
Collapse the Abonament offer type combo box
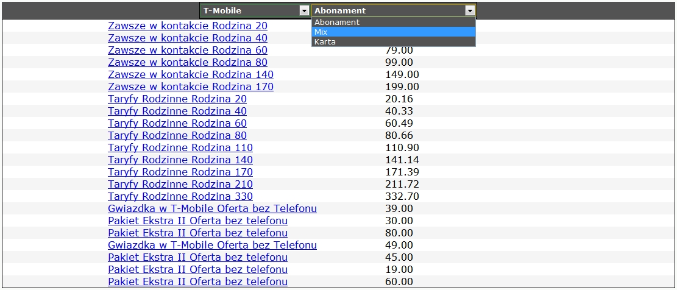click(393, 10)
